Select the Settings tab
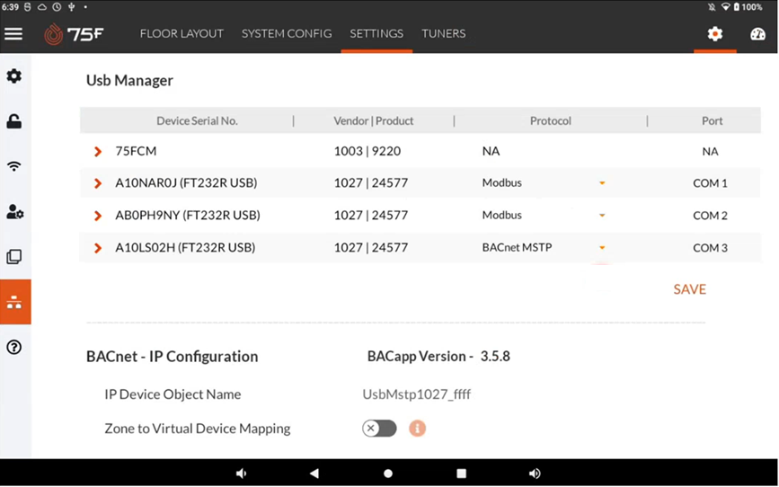Viewport: 779px width, 487px height. tap(376, 34)
